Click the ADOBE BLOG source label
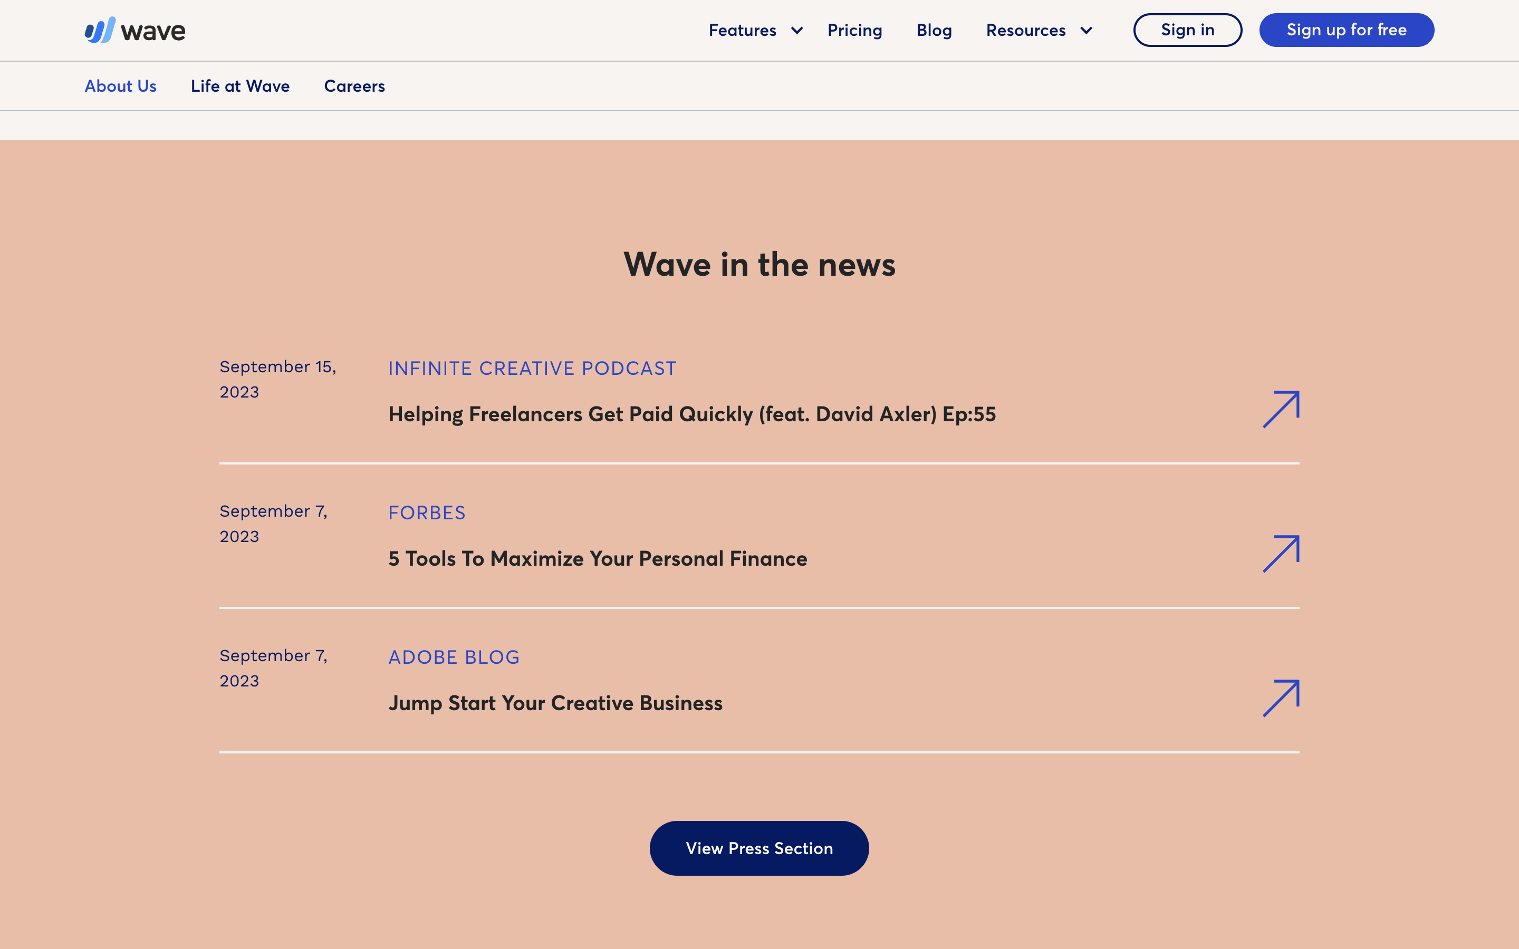The image size is (1519, 949). pos(454,657)
